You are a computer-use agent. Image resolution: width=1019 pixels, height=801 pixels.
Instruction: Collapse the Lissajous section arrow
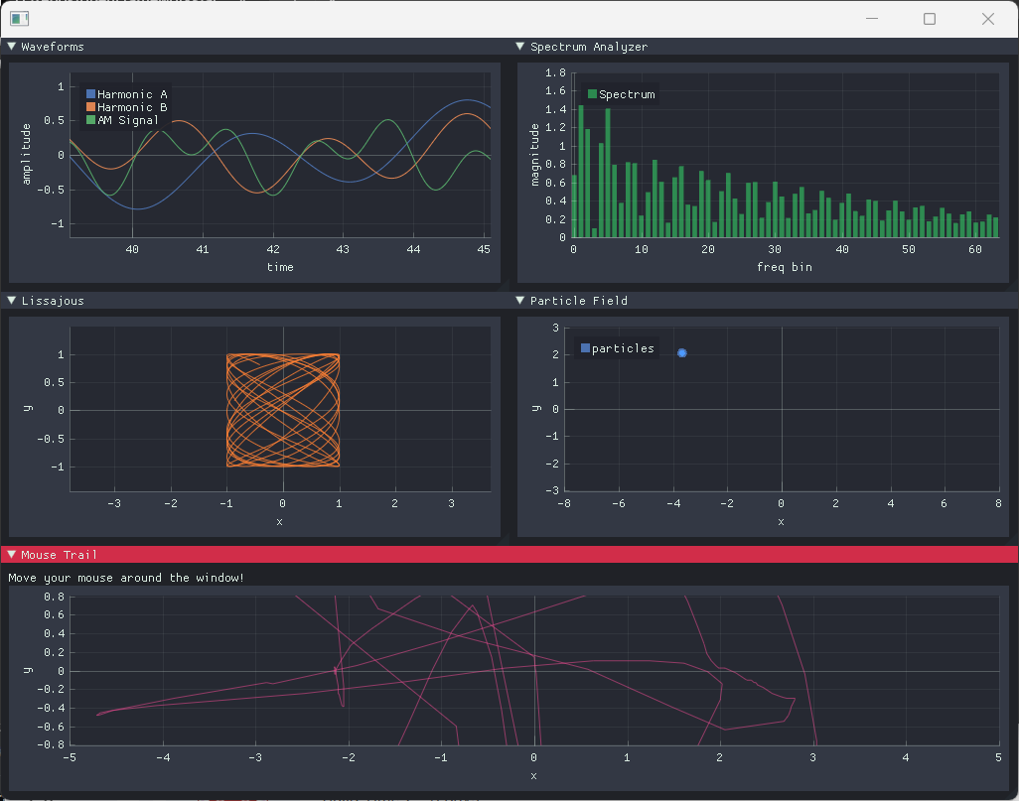tap(12, 300)
